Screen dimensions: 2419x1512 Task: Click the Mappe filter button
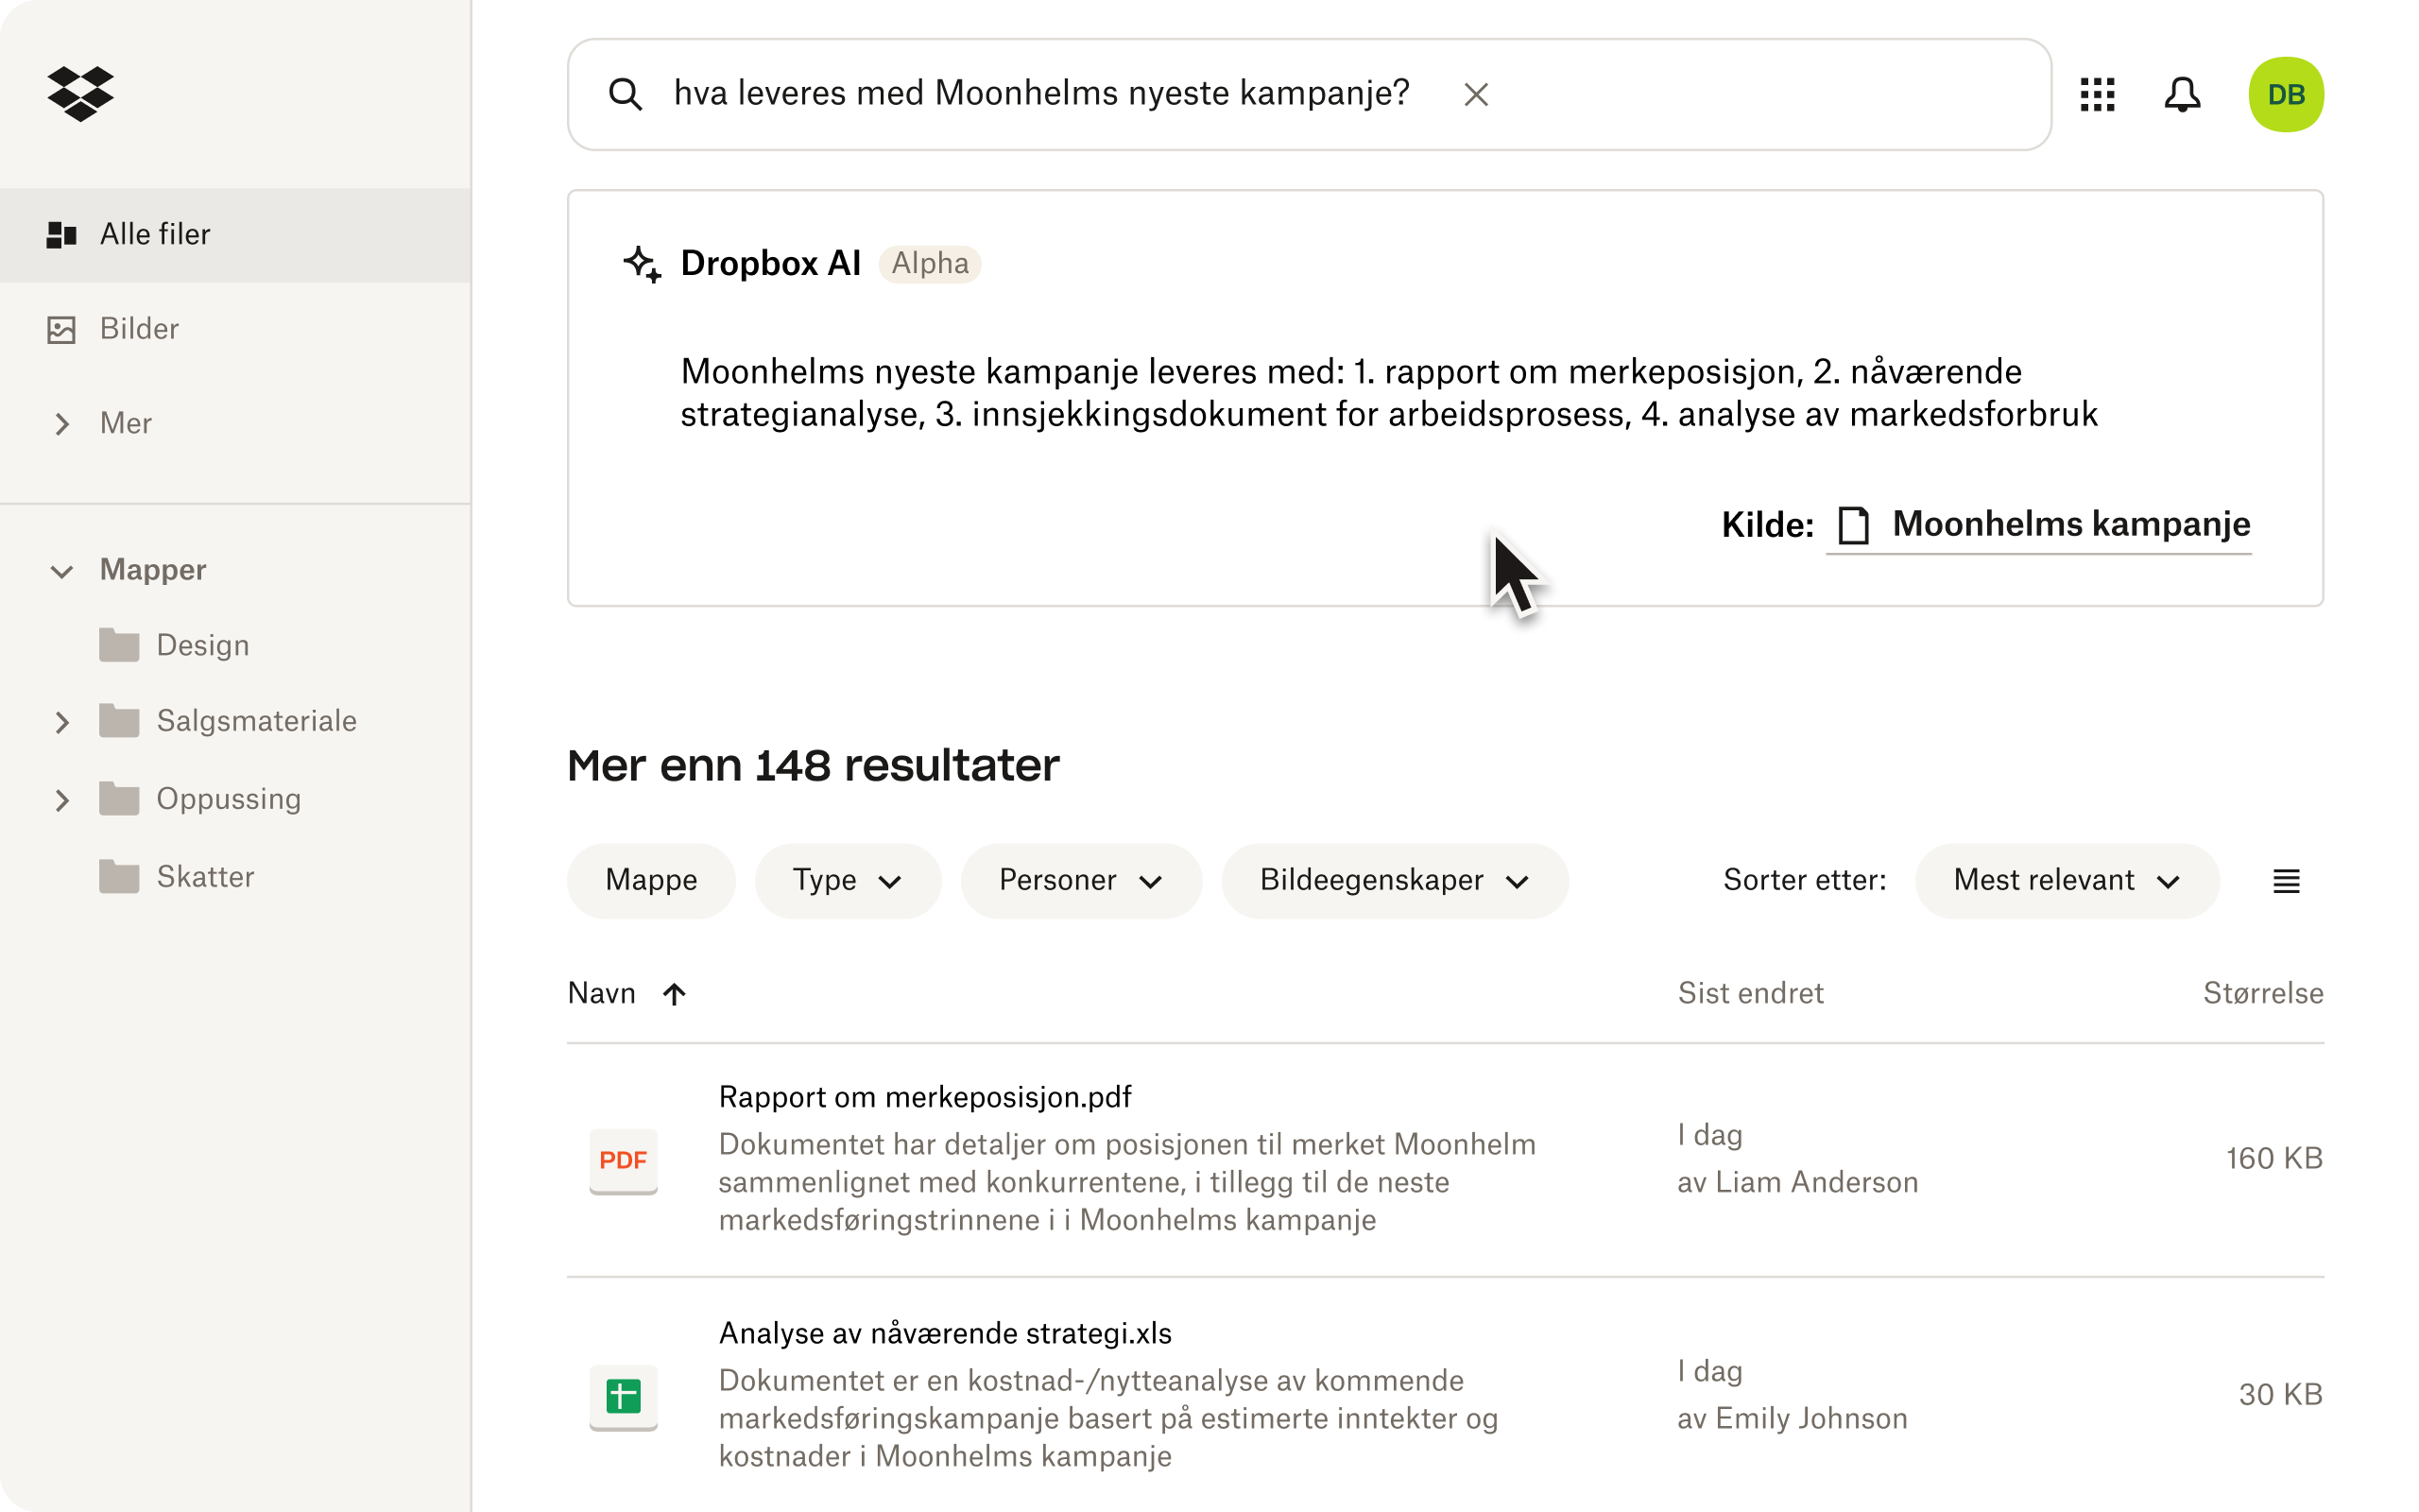(x=651, y=880)
